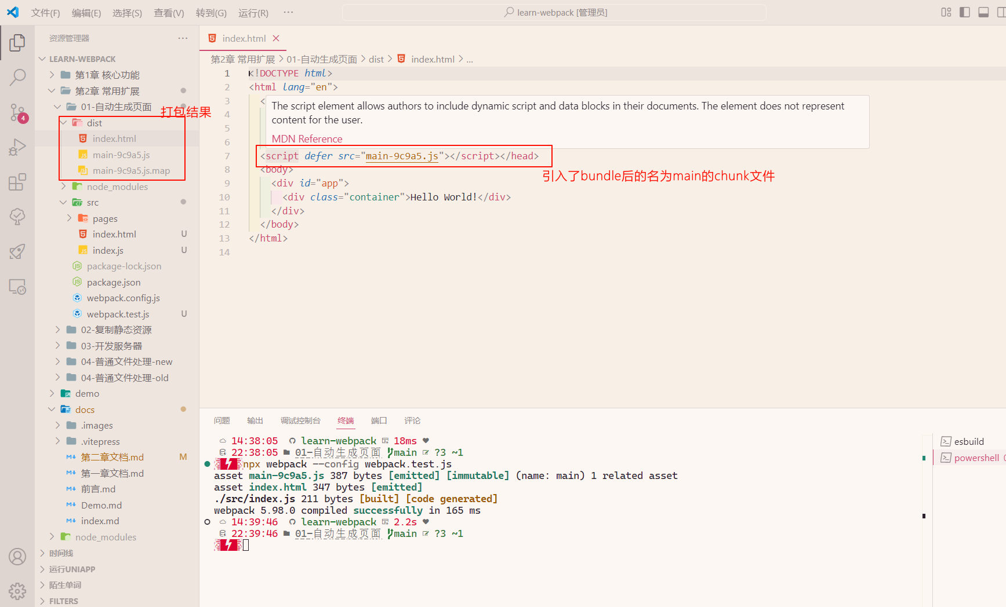The image size is (1006, 607).
Task: Click the dist breadcrumb segment
Action: tap(376, 59)
